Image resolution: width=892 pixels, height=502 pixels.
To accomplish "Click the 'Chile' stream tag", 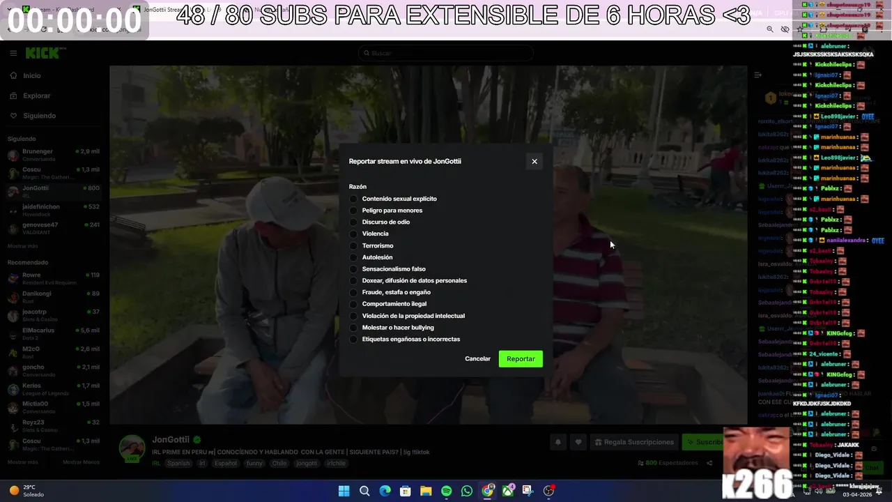I will pyautogui.click(x=279, y=464).
